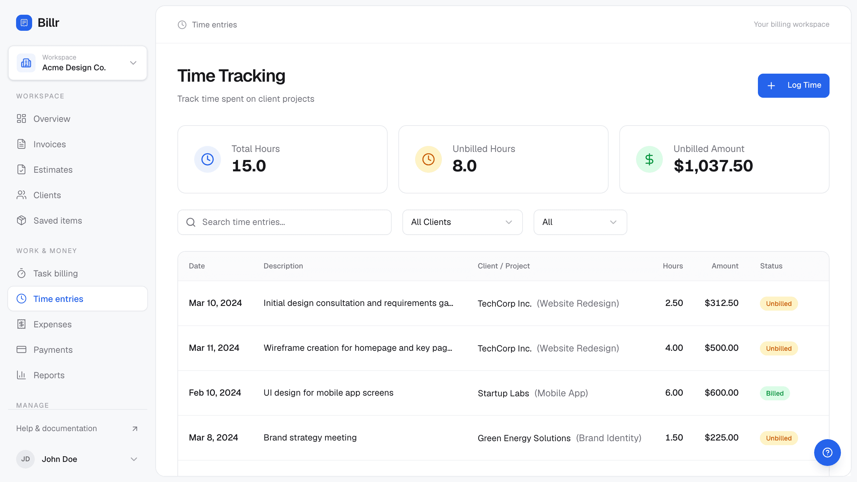The image size is (857, 482).
Task: Click the Billed badge for Feb 10, 2024
Action: pos(775,393)
